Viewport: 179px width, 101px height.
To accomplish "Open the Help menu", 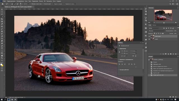I will click(x=59, y=1).
